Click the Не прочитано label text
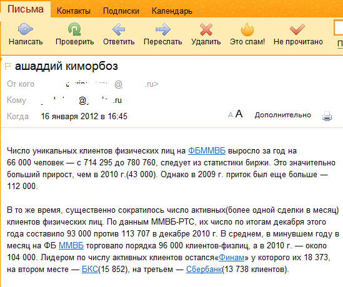343x287 pixels. tap(298, 42)
